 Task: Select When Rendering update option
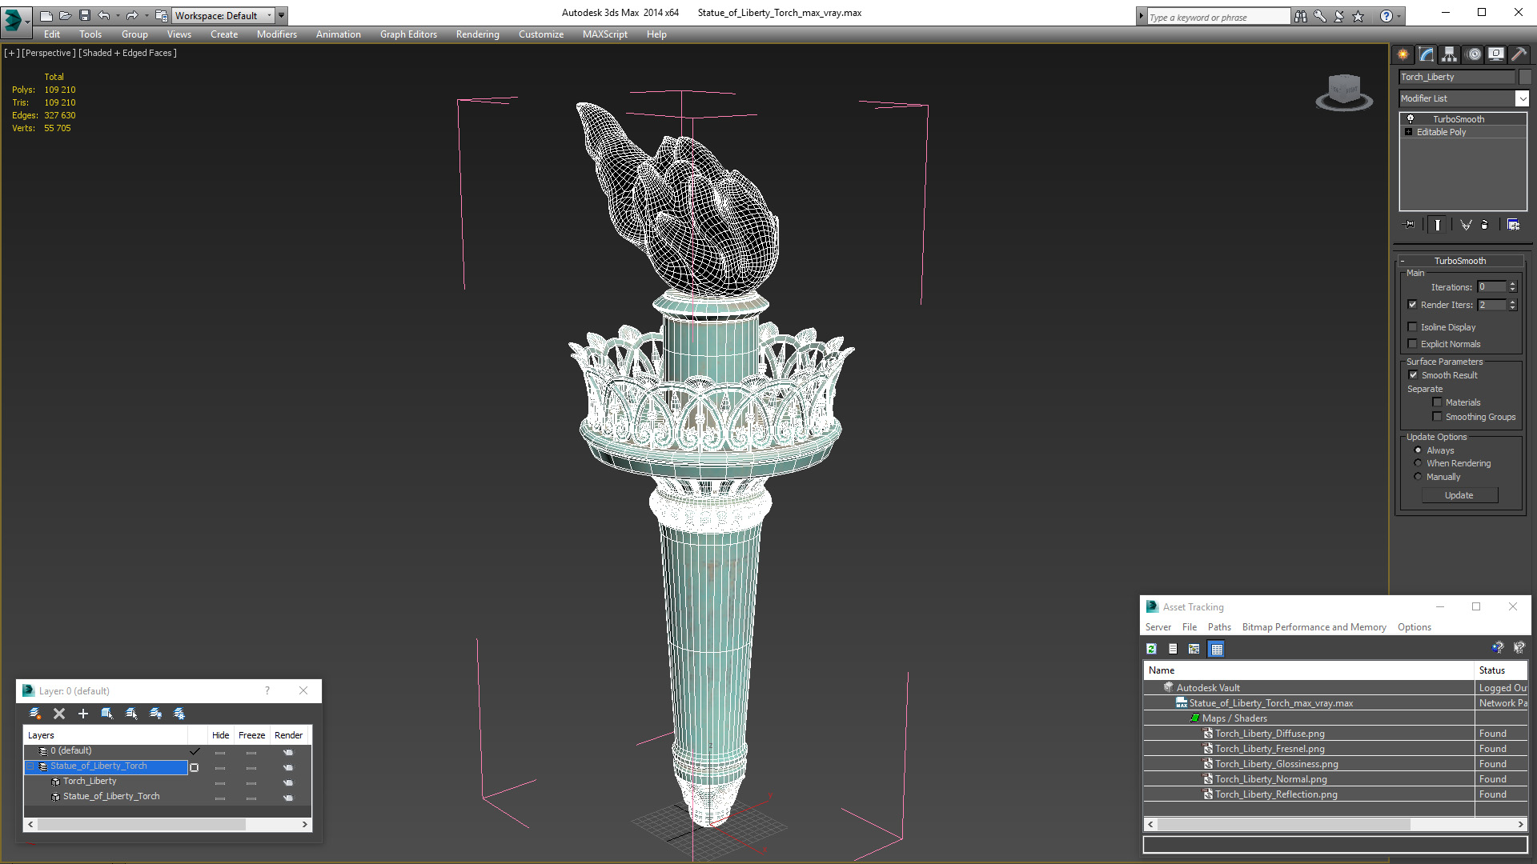1418,463
